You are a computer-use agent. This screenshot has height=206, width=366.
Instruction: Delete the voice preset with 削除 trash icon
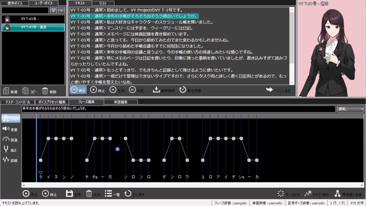point(49,91)
